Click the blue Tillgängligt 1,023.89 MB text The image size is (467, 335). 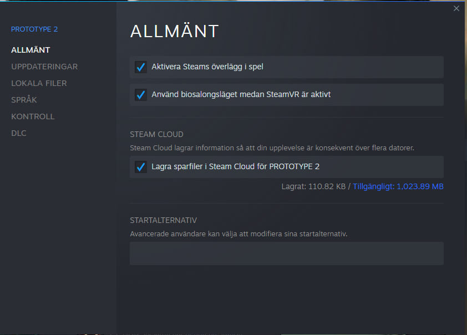[x=398, y=187]
